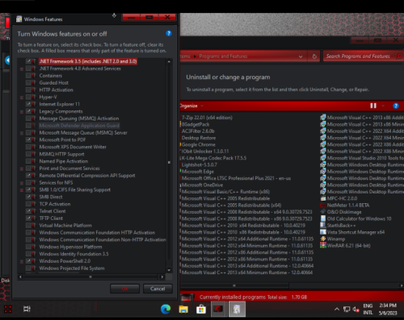Click horizontal scrollbar of the program list
This screenshot has width=404, height=320.
234,285
